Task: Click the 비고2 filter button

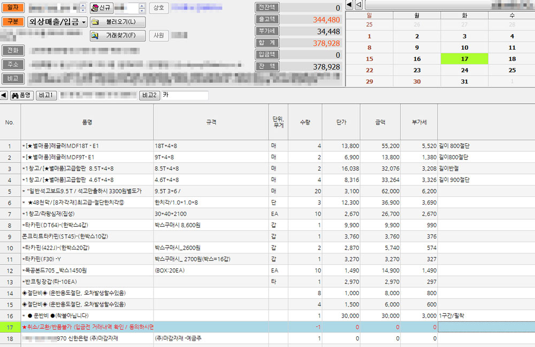Action: click(149, 95)
